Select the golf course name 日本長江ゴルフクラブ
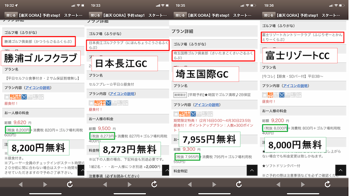The width and height of the screenshot is (349, 196). tap(128, 45)
